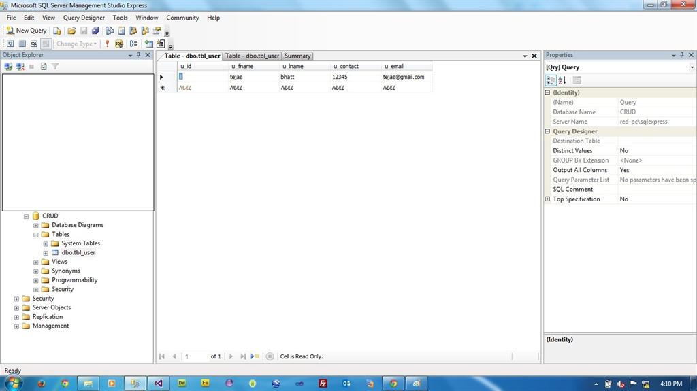Open FileZilla from the taskbar
This screenshot has height=391, width=697.
[x=323, y=383]
